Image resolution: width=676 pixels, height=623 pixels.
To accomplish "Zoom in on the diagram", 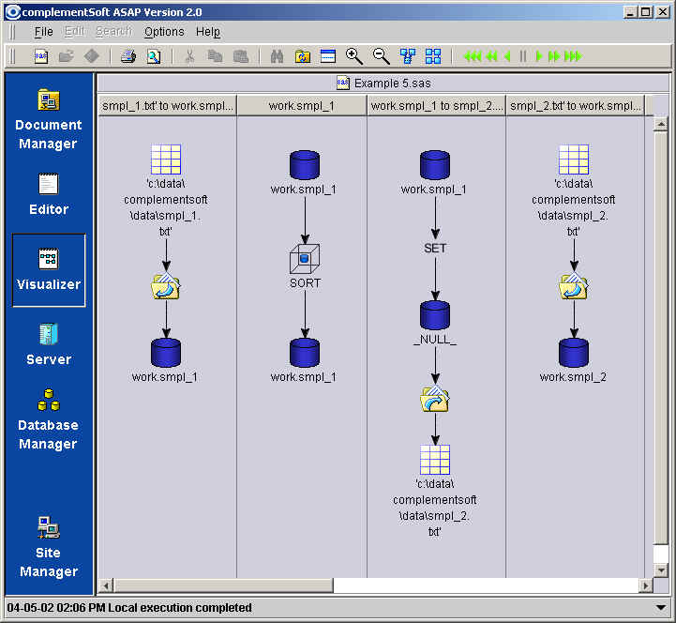I will (x=354, y=56).
